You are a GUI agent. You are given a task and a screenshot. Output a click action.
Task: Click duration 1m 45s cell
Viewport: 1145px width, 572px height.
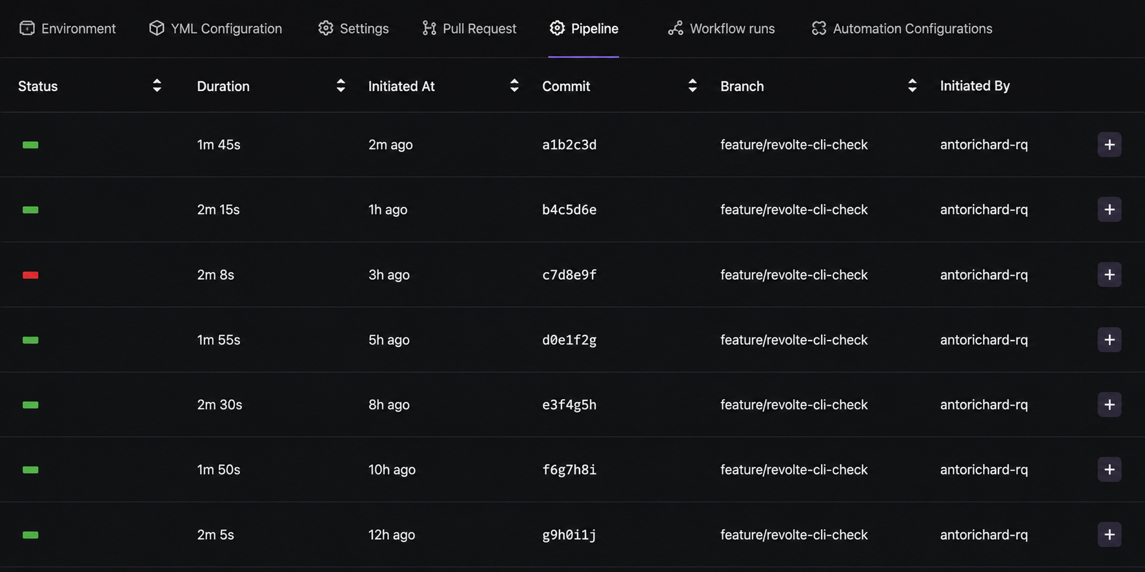pyautogui.click(x=219, y=144)
